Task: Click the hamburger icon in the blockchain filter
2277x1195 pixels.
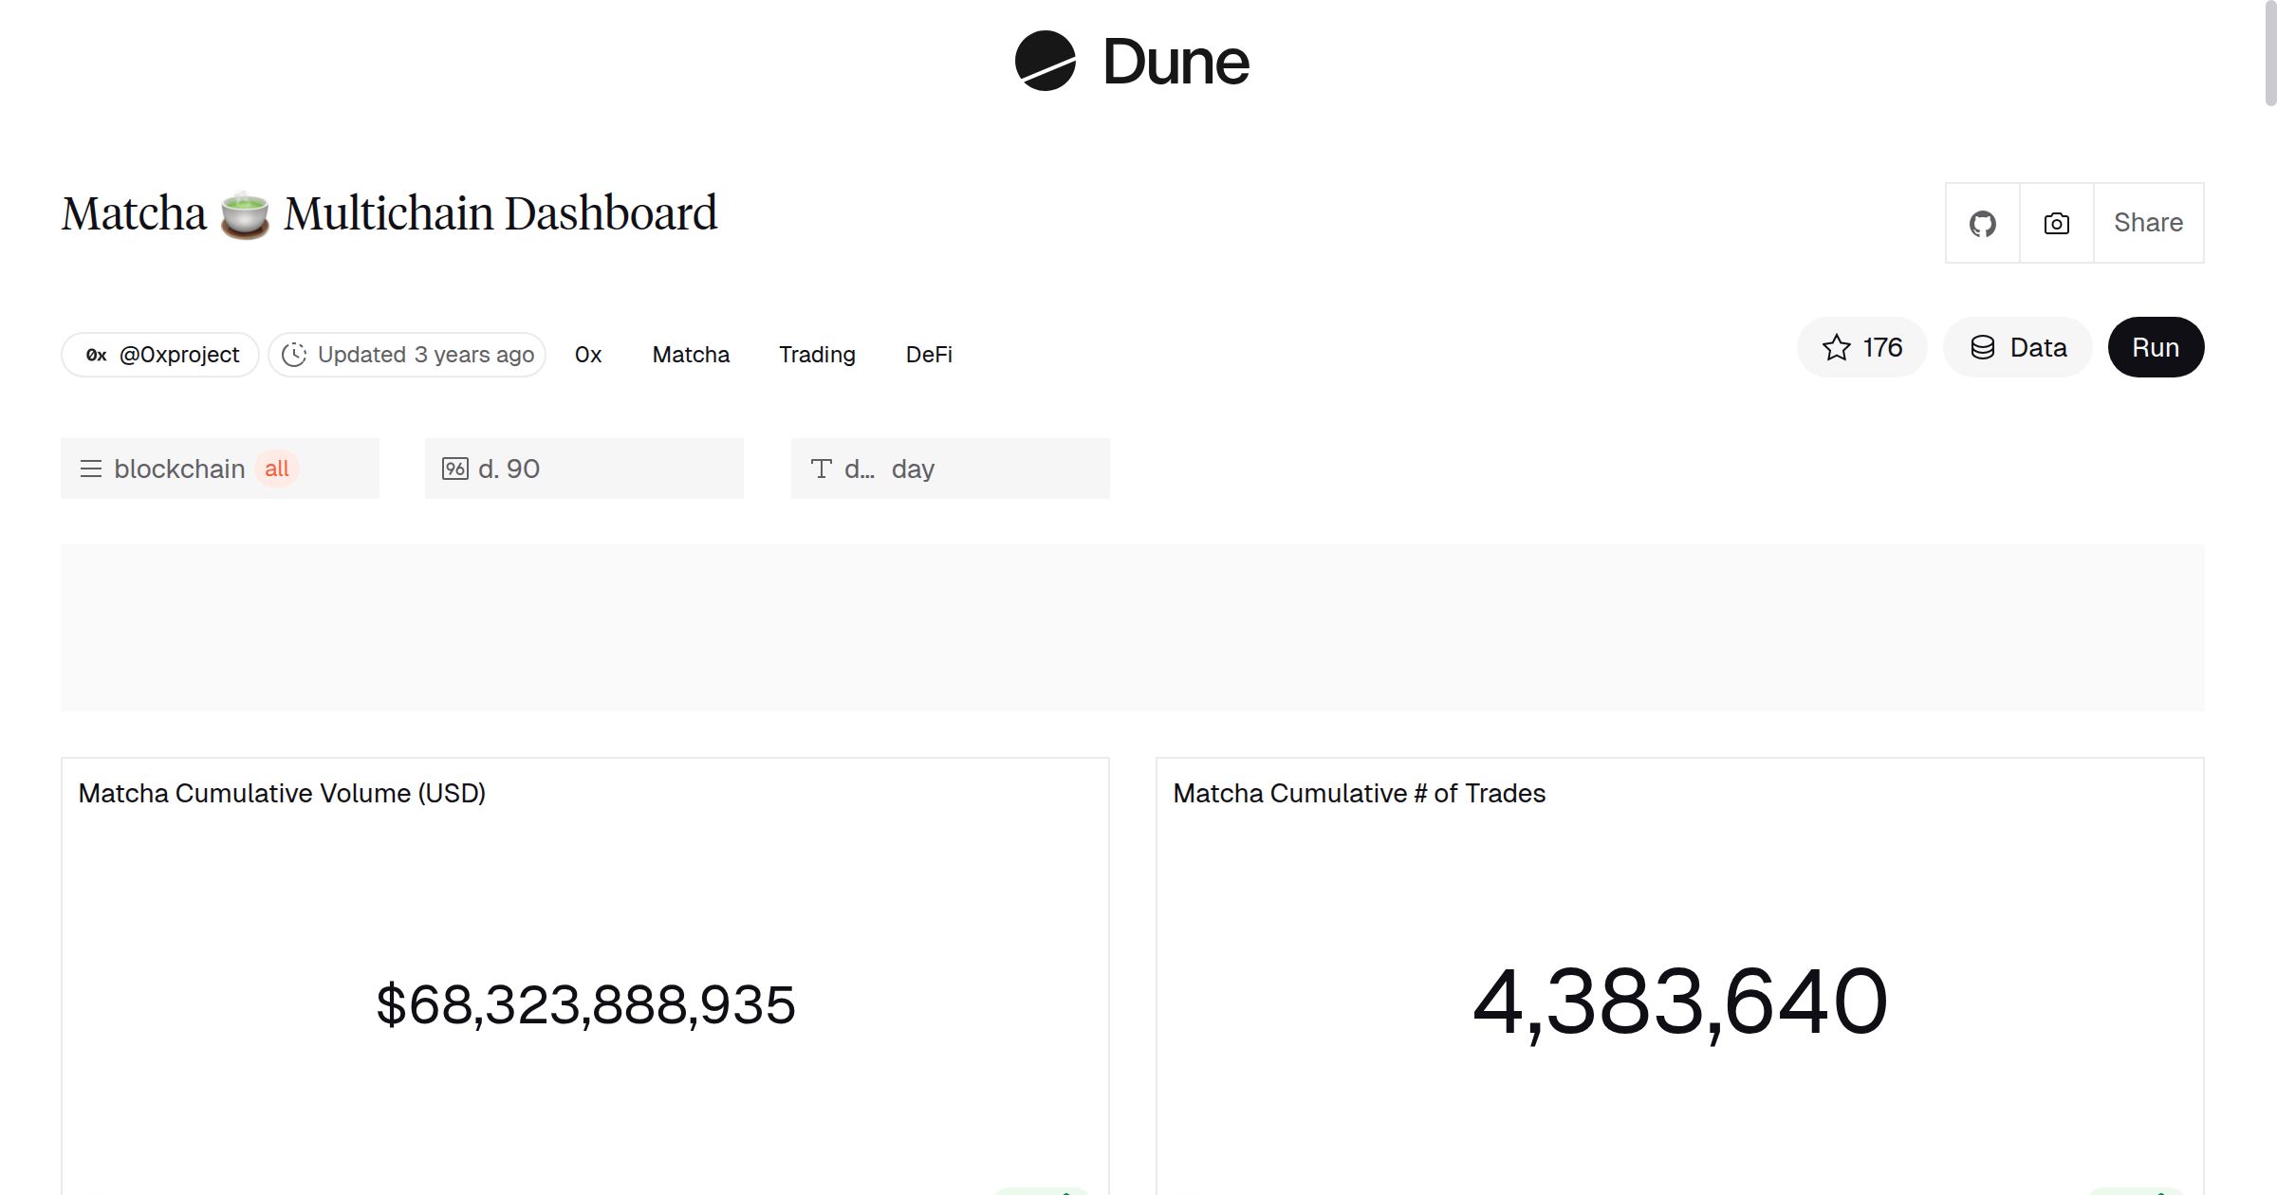Action: [91, 468]
